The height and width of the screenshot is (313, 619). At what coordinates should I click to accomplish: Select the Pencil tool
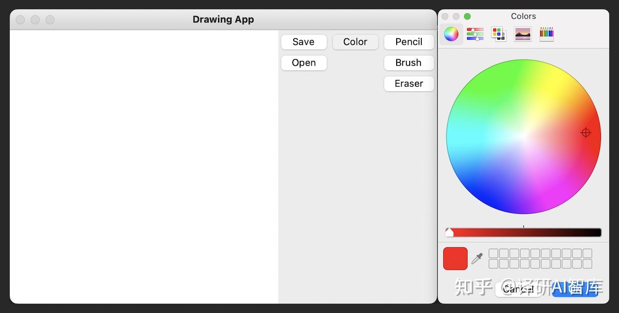coord(409,42)
